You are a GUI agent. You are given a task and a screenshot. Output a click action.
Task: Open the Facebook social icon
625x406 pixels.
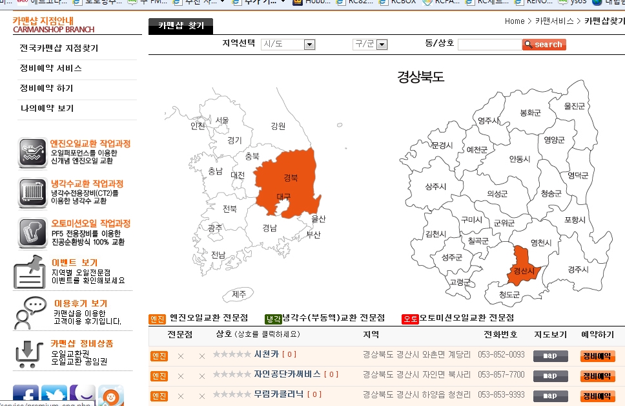click(26, 396)
